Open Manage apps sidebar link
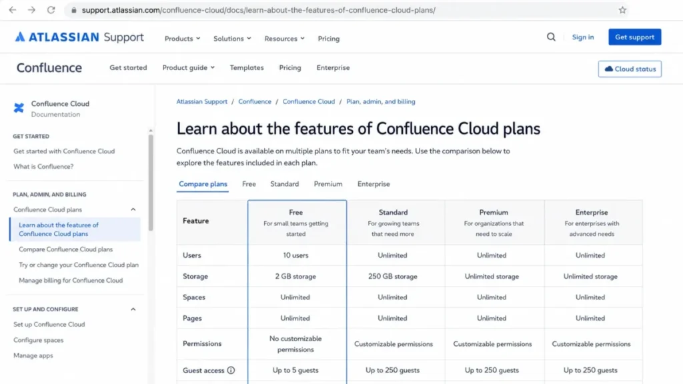683x384 pixels. (x=33, y=355)
